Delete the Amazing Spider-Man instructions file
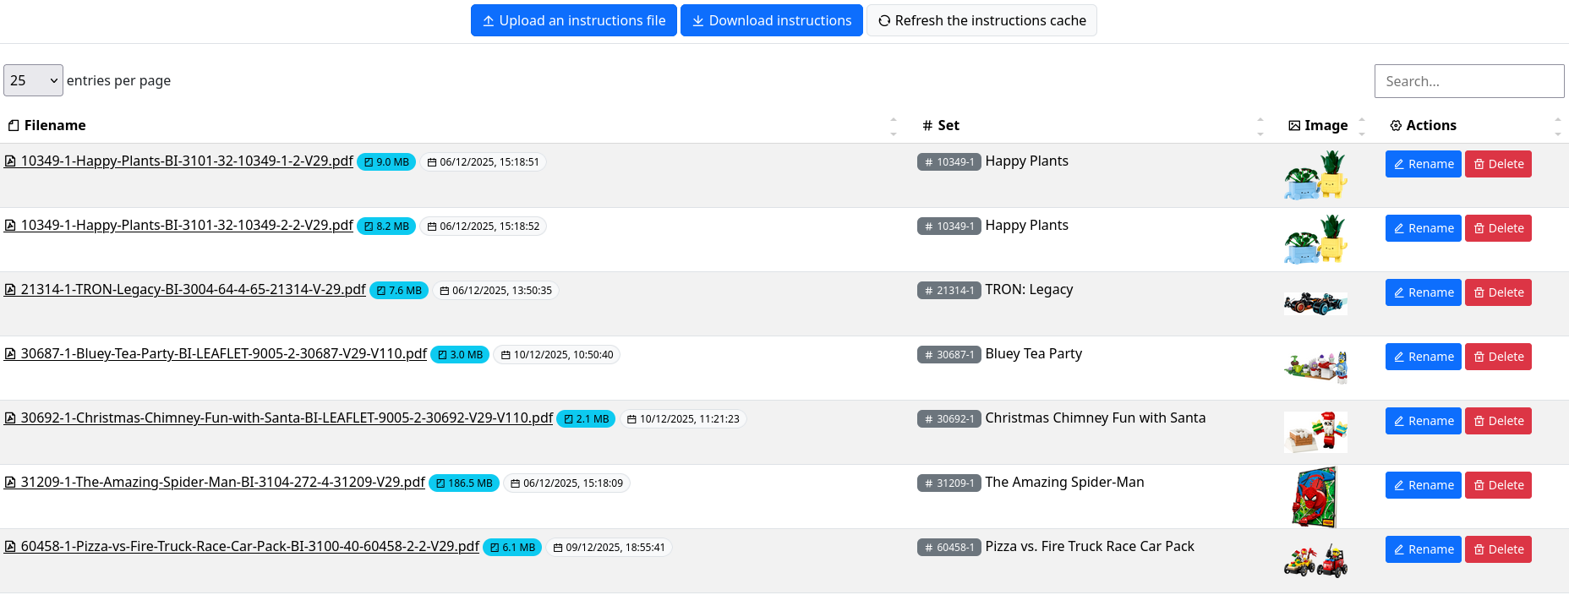 (1497, 485)
